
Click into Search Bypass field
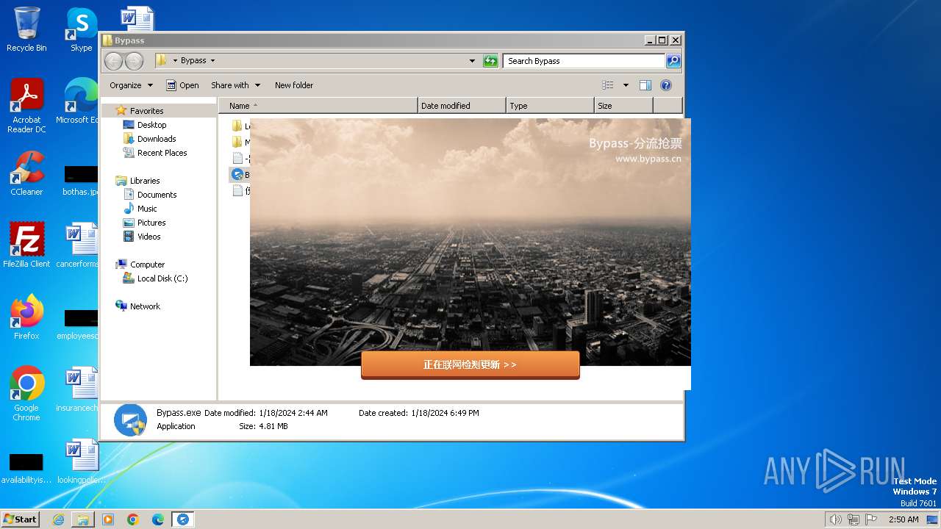coord(584,61)
